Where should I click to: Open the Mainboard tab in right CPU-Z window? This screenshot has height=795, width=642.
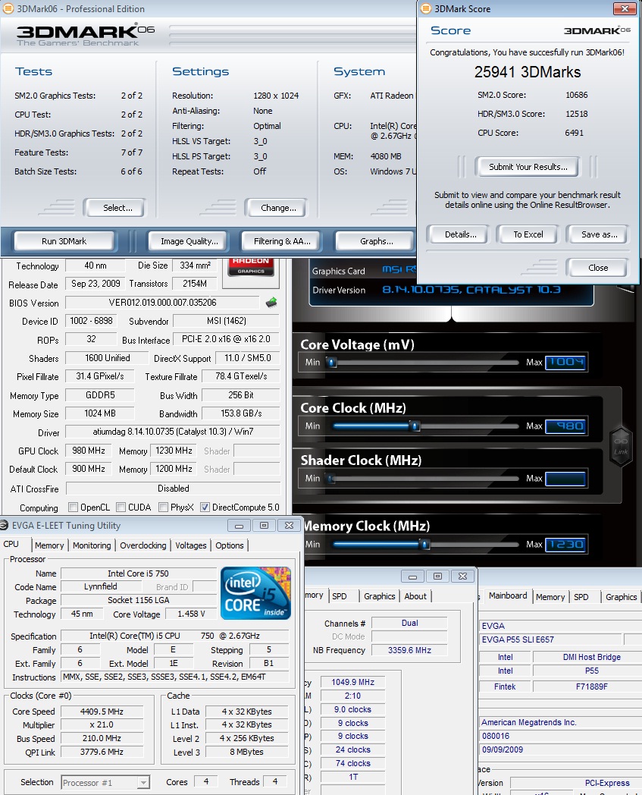[x=508, y=595]
